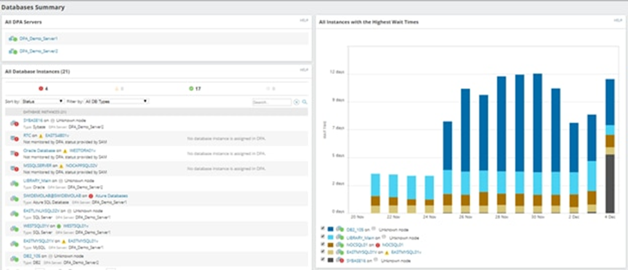Screen dimensions: 628x270
Task: Open the LIBRARY_Main link in the instances list
Action: 37,180
